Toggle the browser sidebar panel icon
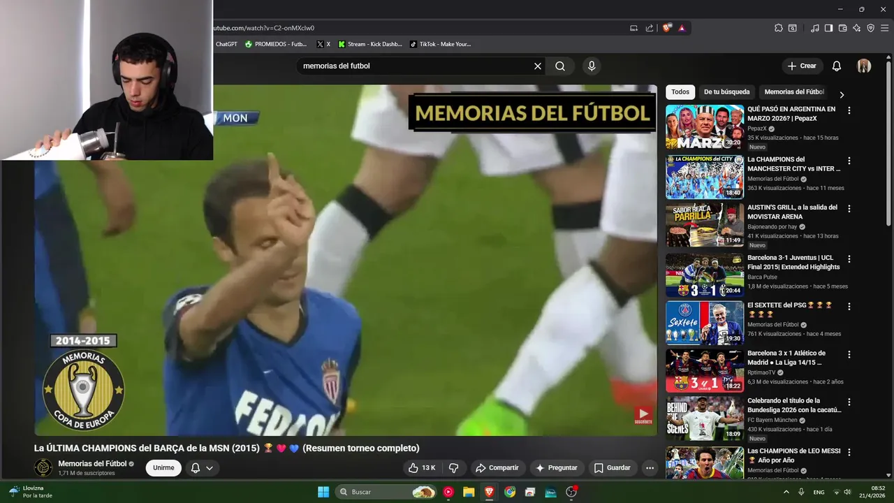894x503 pixels. pyautogui.click(x=828, y=28)
